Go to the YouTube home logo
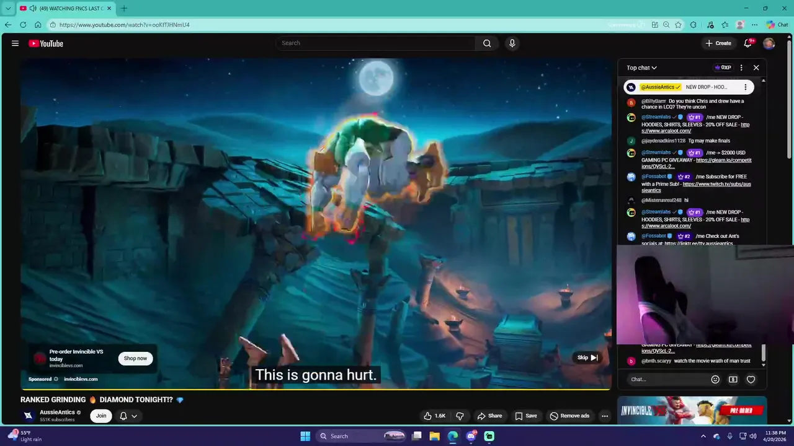This screenshot has height=446, width=794. [46, 43]
